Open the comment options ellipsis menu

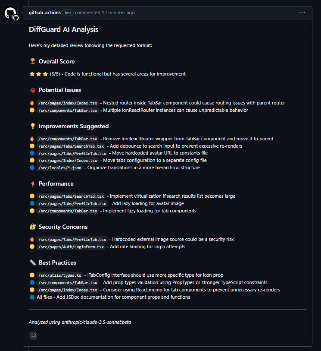[302, 13]
